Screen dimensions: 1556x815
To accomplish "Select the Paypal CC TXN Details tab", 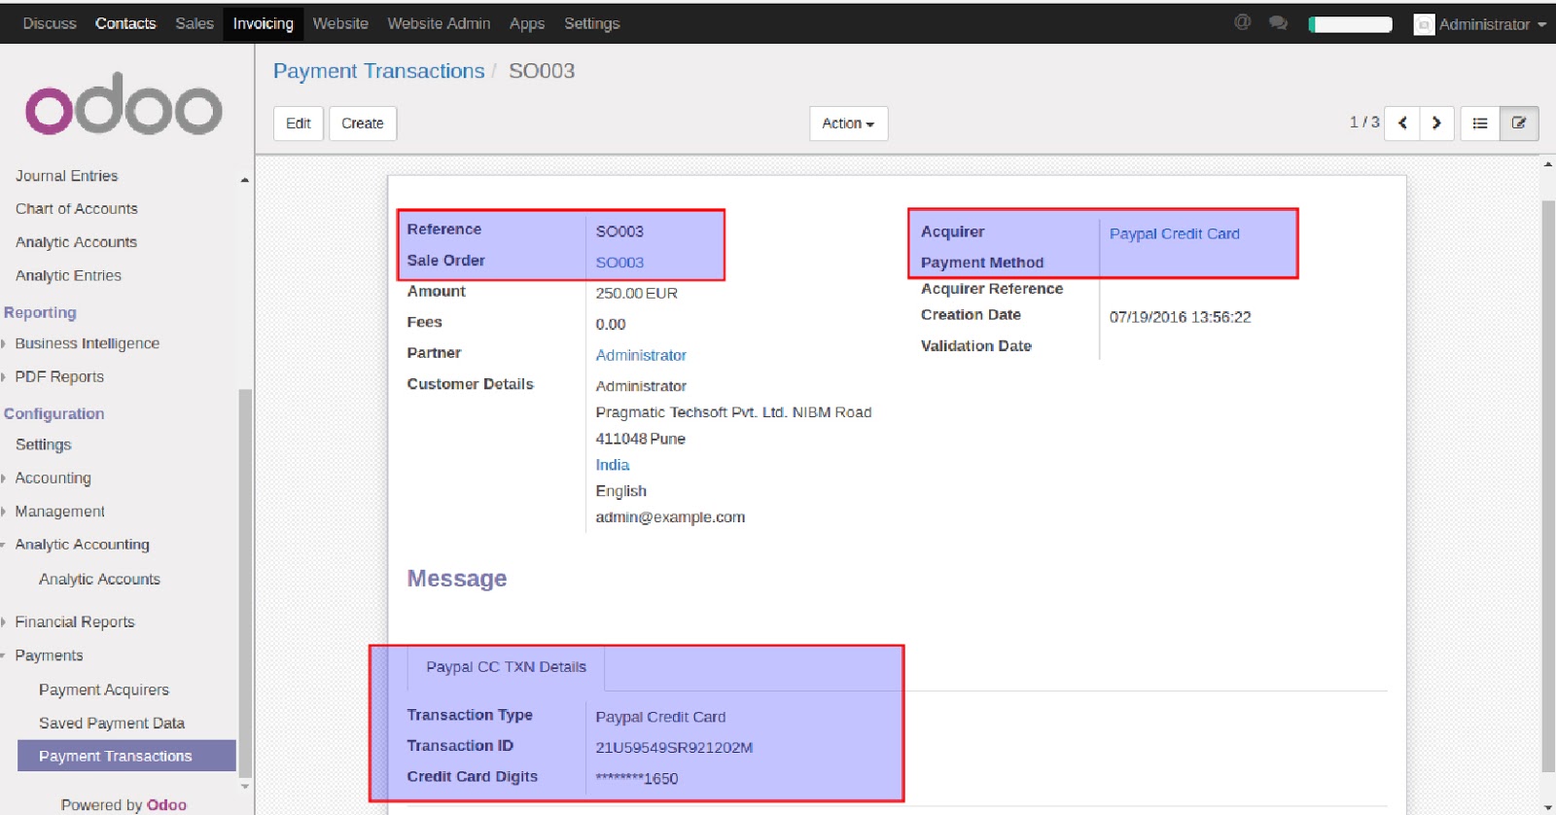I will (506, 667).
